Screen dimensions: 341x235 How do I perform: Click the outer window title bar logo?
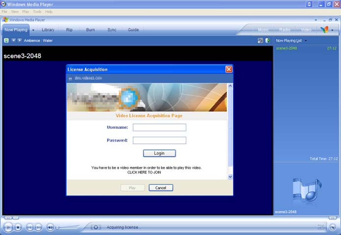click(x=3, y=4)
